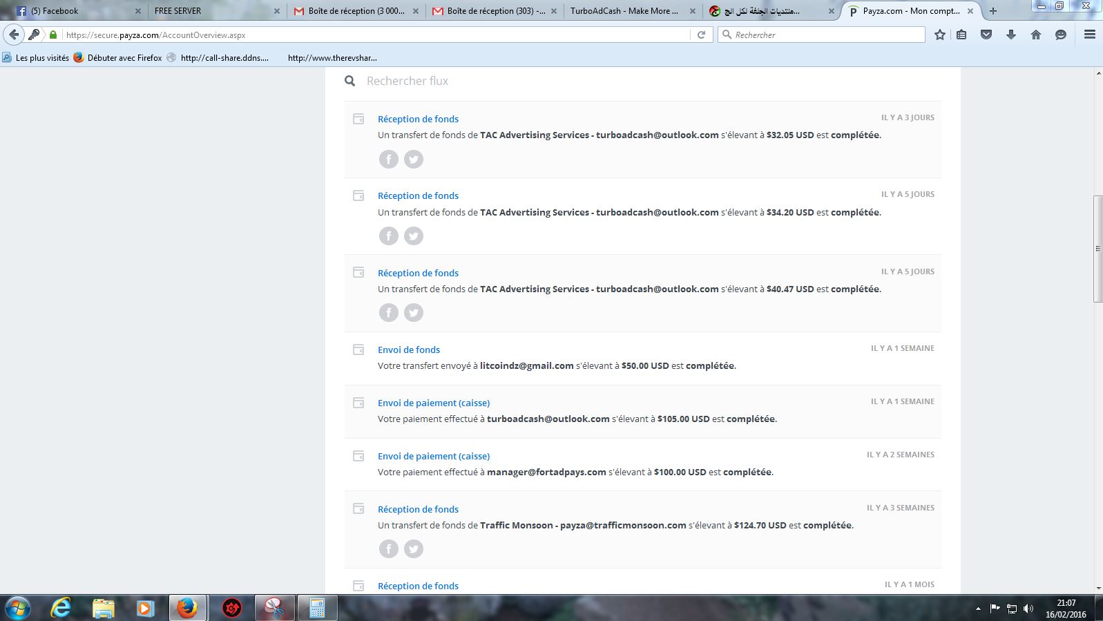Open the key icon beside the back button

(x=34, y=35)
